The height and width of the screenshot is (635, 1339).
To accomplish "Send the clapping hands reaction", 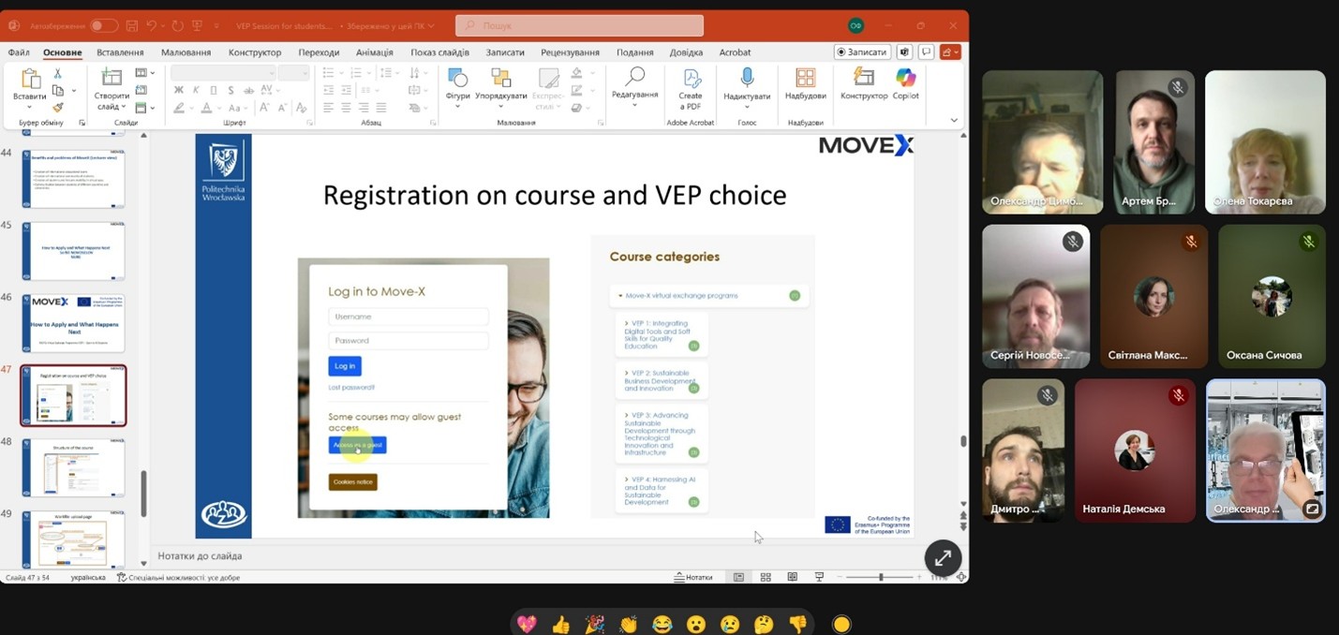I will point(628,624).
